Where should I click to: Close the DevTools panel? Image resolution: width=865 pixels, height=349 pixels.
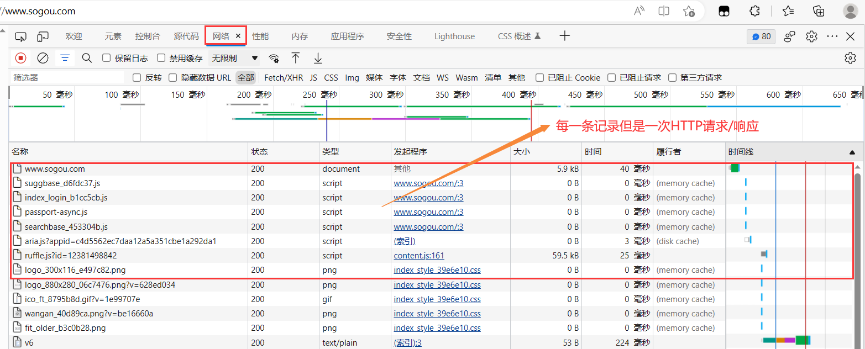pyautogui.click(x=851, y=36)
